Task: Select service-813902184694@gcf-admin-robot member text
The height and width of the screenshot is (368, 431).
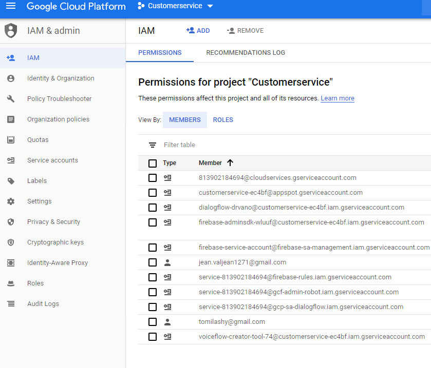Action: tap(299, 292)
